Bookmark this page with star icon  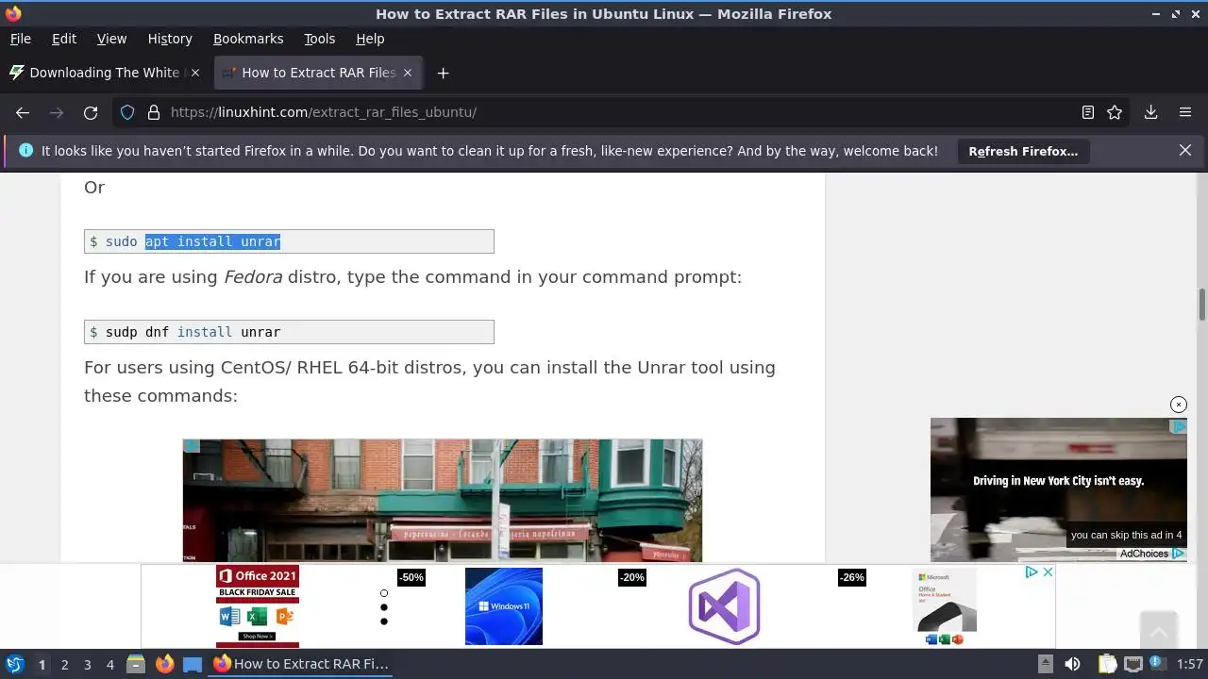pyautogui.click(x=1115, y=112)
